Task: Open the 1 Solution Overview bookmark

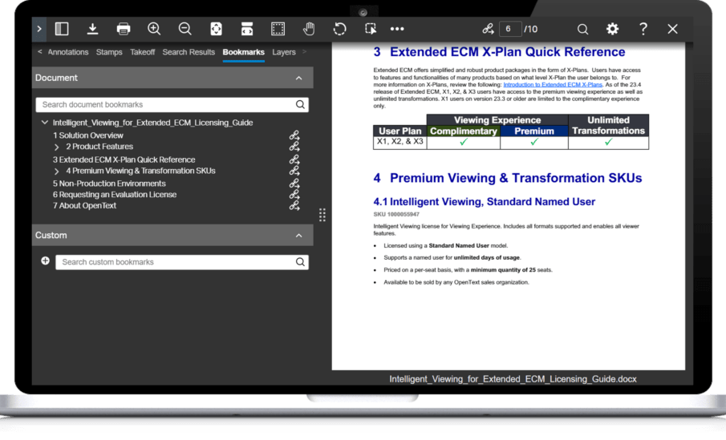Action: click(88, 135)
